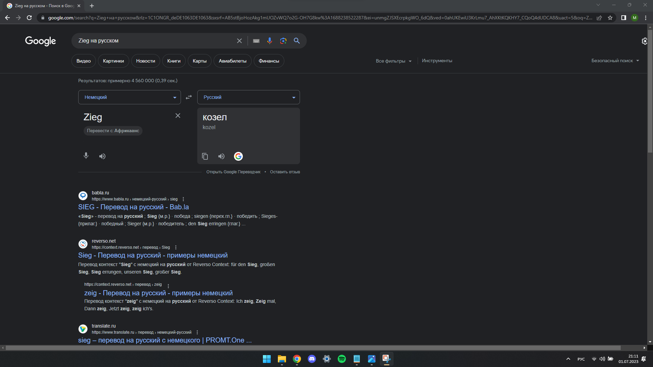This screenshot has height=367, width=653.
Task: Select the Карты filter
Action: (x=200, y=61)
